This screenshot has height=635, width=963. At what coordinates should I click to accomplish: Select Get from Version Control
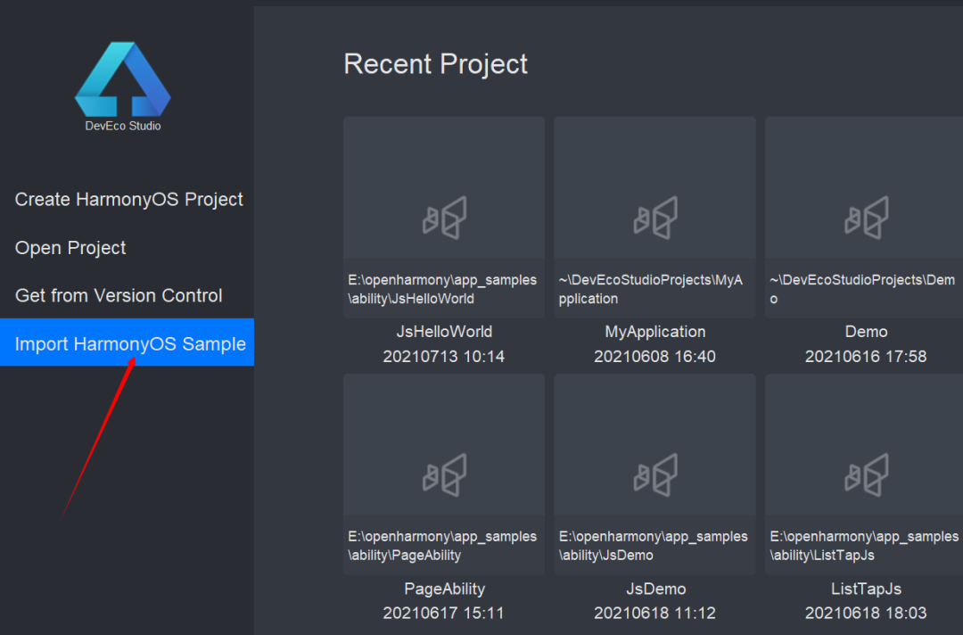(x=119, y=296)
